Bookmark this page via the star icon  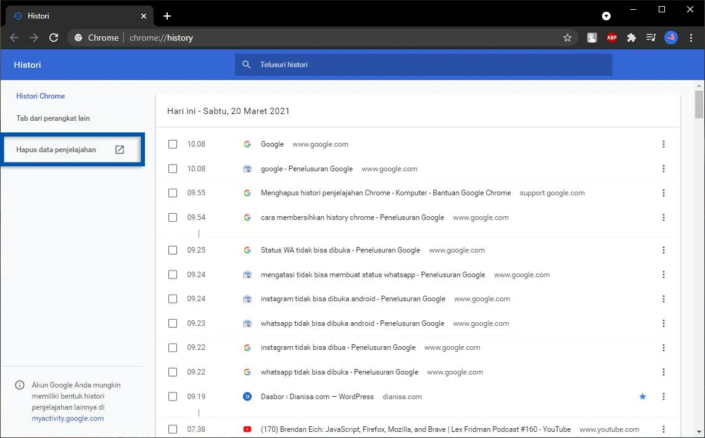[567, 38]
